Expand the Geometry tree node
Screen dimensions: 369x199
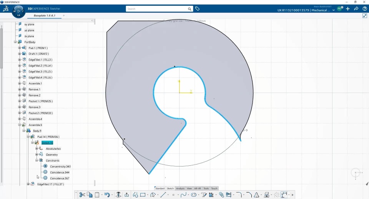(37, 155)
